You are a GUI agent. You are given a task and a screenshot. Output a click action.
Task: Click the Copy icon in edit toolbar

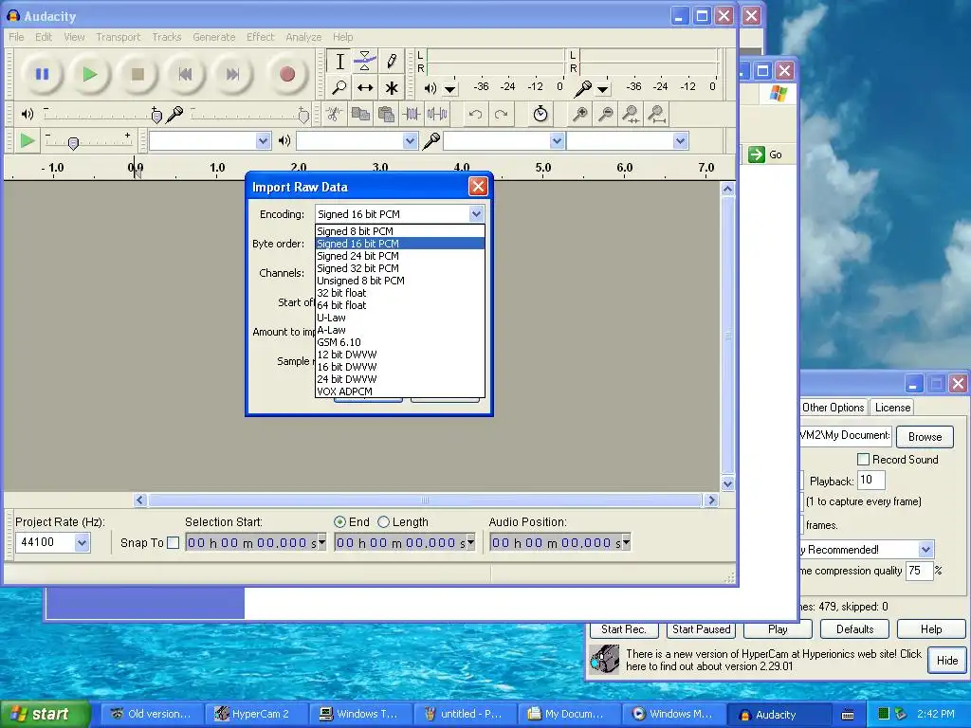click(x=360, y=114)
